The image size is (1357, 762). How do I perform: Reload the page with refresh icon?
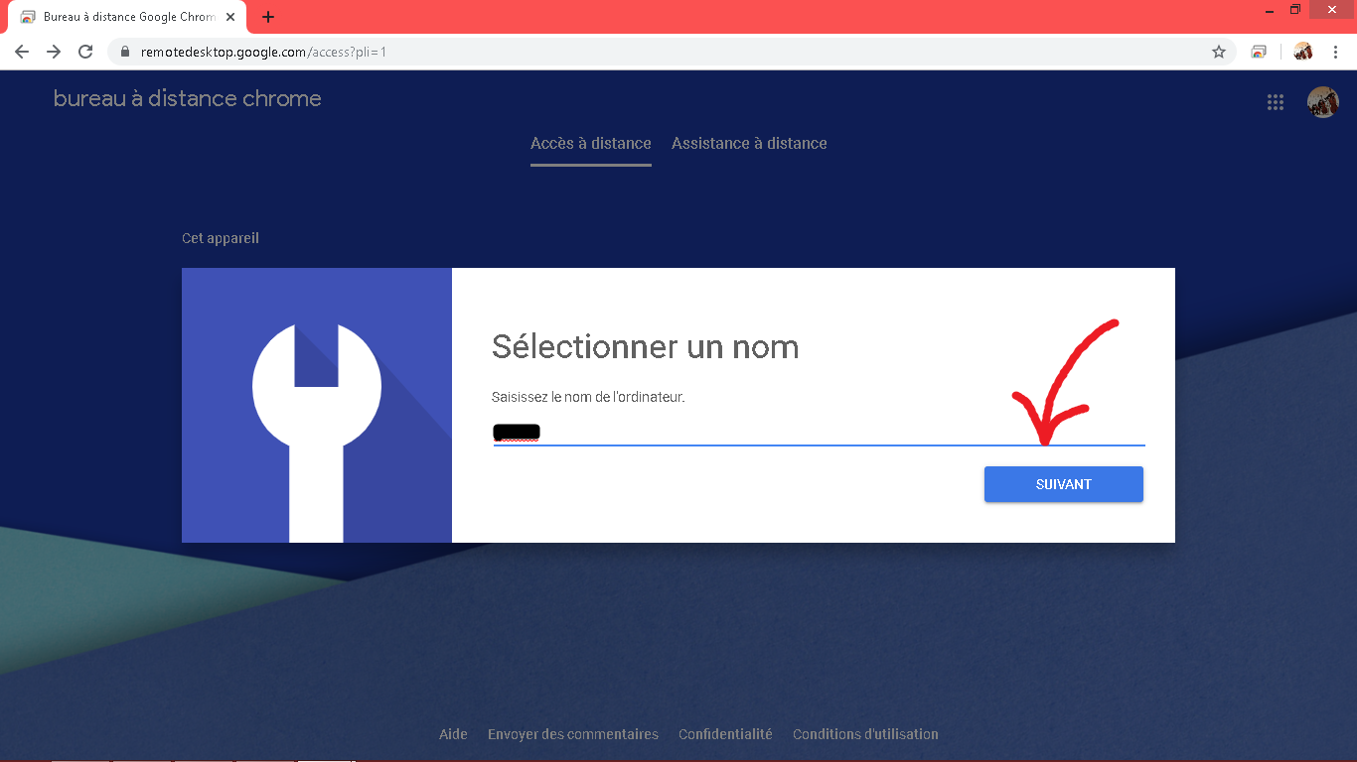pyautogui.click(x=85, y=52)
